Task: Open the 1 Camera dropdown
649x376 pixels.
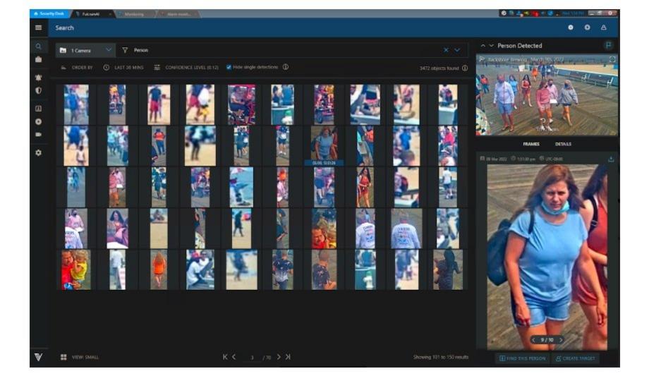Action: (85, 50)
